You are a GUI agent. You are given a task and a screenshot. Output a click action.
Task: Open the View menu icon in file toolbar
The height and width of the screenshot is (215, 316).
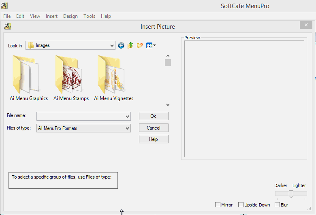coord(151,45)
